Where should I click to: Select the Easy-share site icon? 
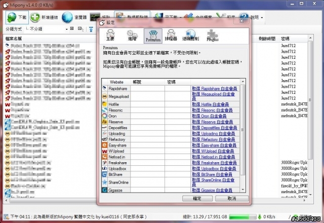tap(105, 145)
